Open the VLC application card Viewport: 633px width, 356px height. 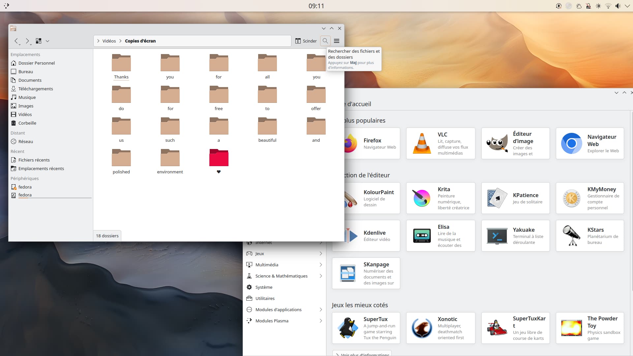[440, 143]
